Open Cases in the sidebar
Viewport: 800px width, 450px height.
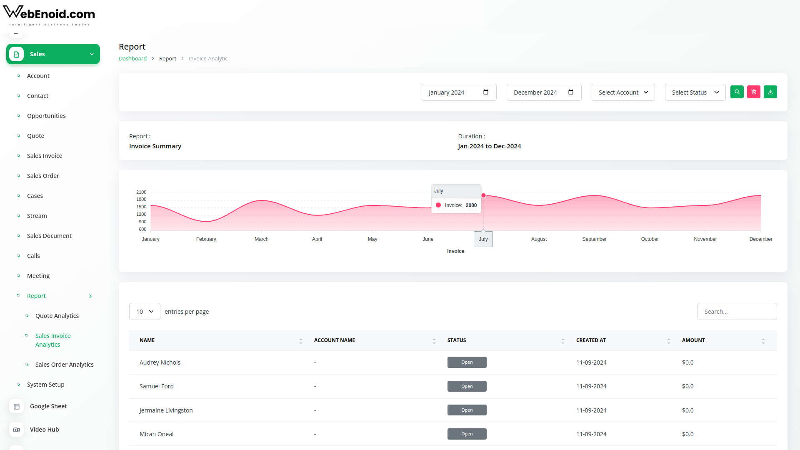35,196
